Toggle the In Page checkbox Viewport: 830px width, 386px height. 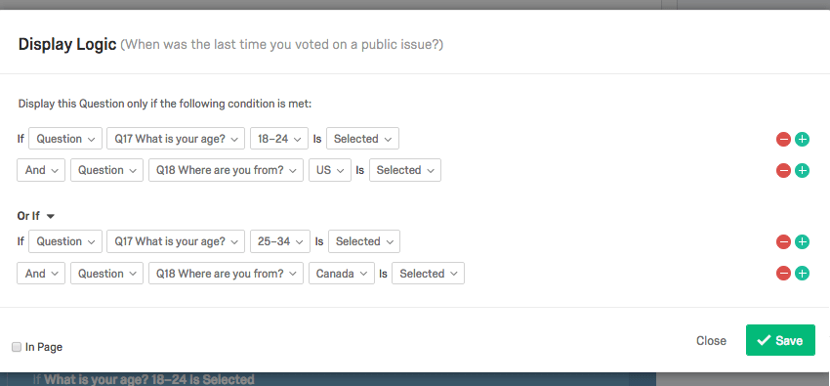click(x=17, y=347)
